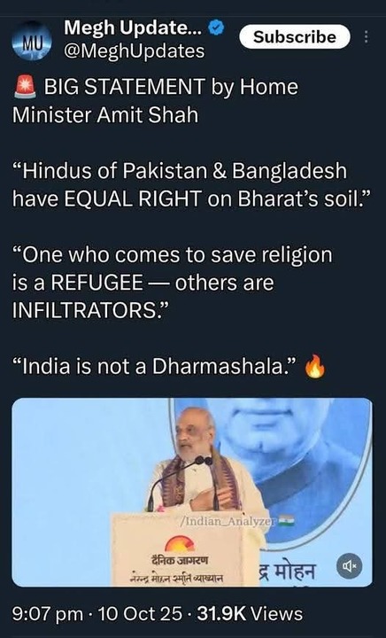
Task: Click the red siren emoji
Action: (x=25, y=87)
